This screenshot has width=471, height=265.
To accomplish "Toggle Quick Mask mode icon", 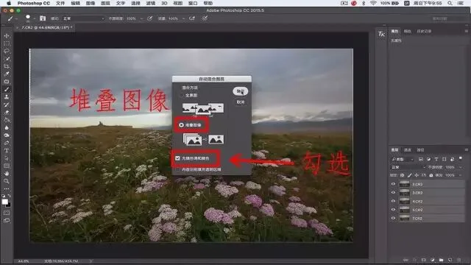I will coord(7,213).
